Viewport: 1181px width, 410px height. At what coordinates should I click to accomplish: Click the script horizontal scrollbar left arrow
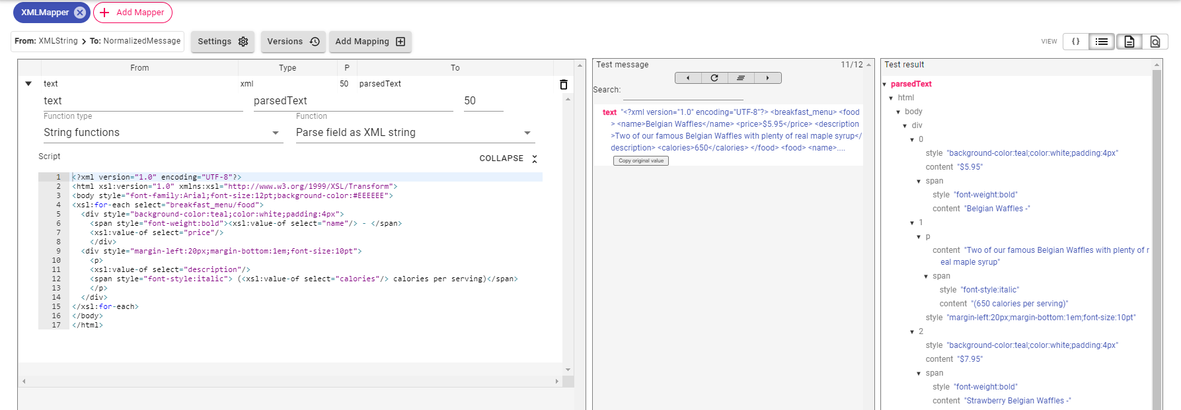pyautogui.click(x=24, y=381)
